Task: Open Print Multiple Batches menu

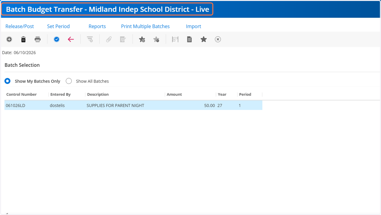Action: [x=145, y=26]
